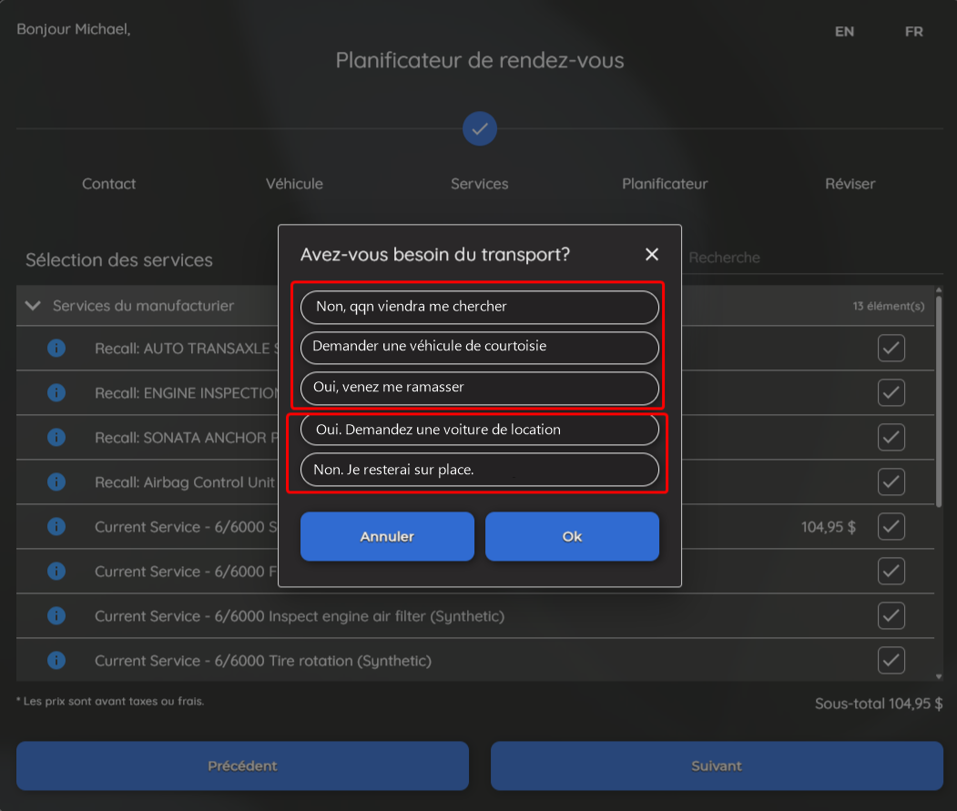The image size is (957, 811).
Task: Open info for ENGINE INSPECTION recall
Action: (x=56, y=392)
